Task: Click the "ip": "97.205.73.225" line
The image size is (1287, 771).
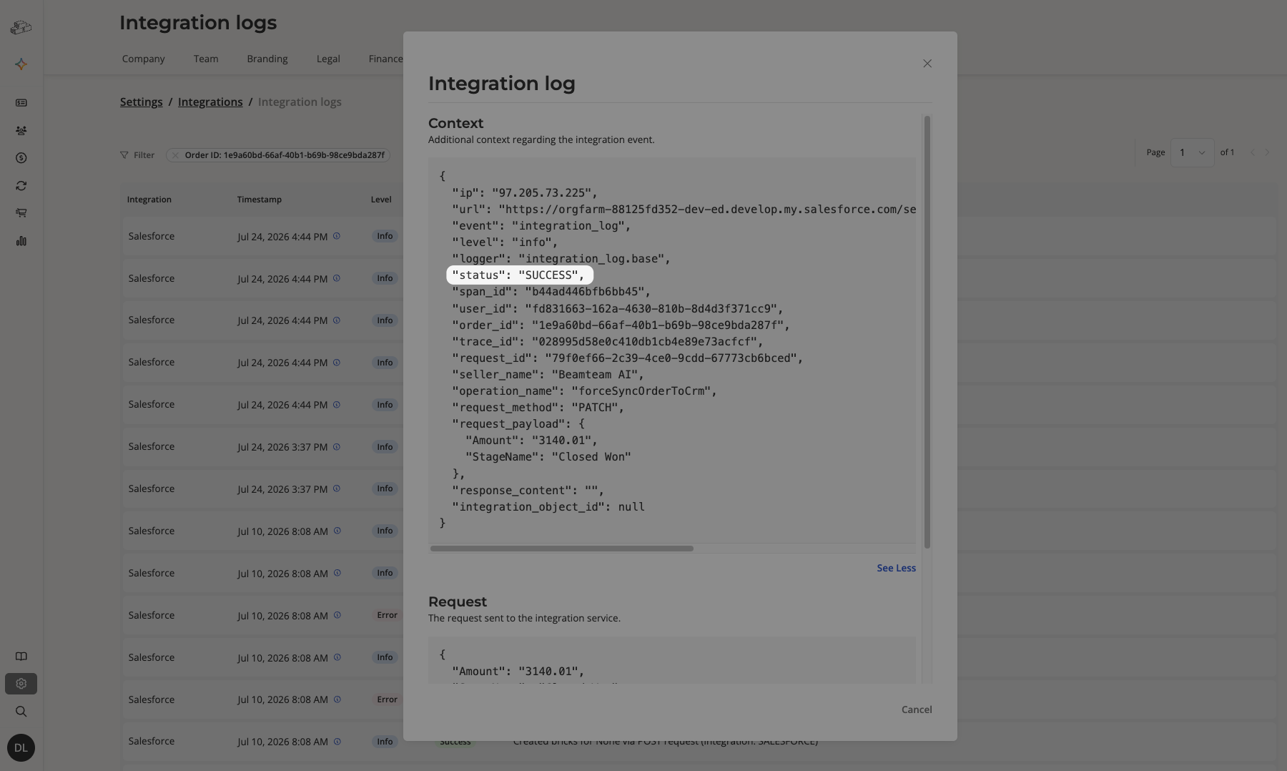Action: point(525,193)
